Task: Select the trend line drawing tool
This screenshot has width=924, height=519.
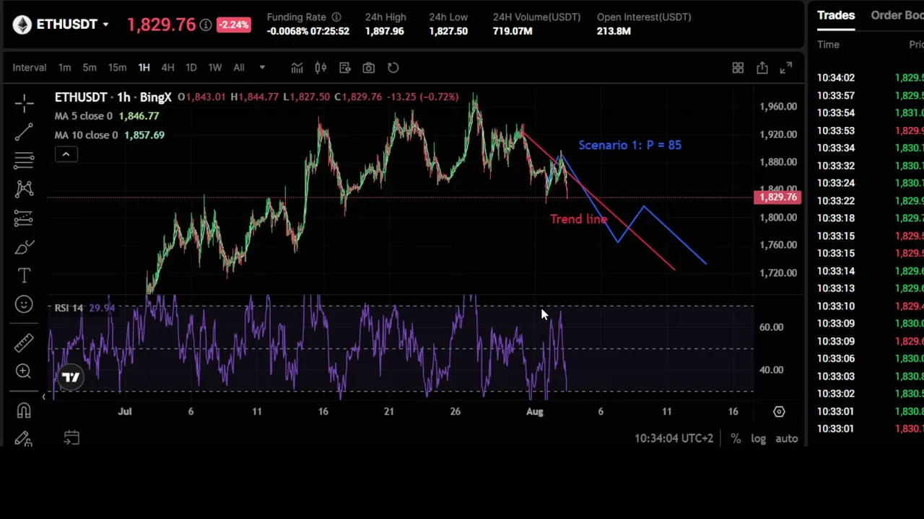Action: (24, 131)
